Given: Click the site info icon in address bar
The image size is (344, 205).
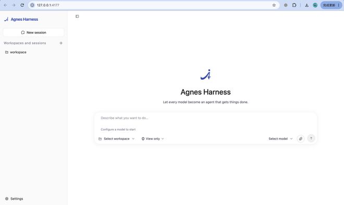Looking at the screenshot, I should pyautogui.click(x=32, y=5).
